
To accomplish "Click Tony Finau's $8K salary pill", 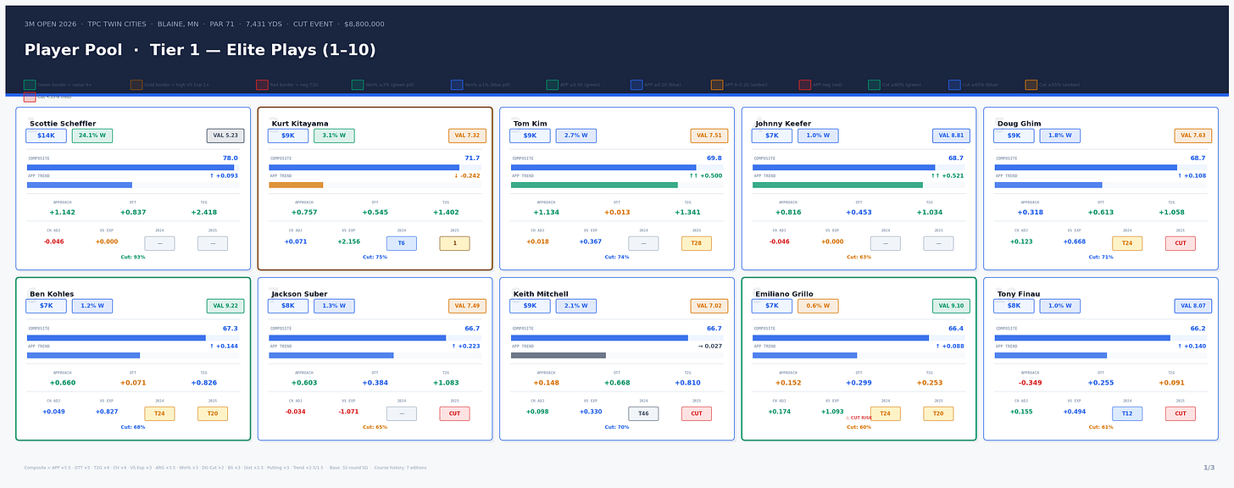I will coord(1014,306).
